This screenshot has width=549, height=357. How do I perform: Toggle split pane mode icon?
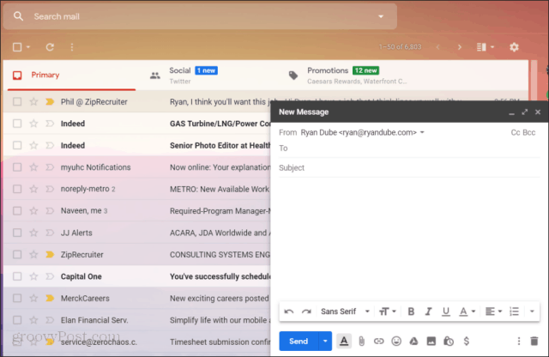(x=481, y=47)
